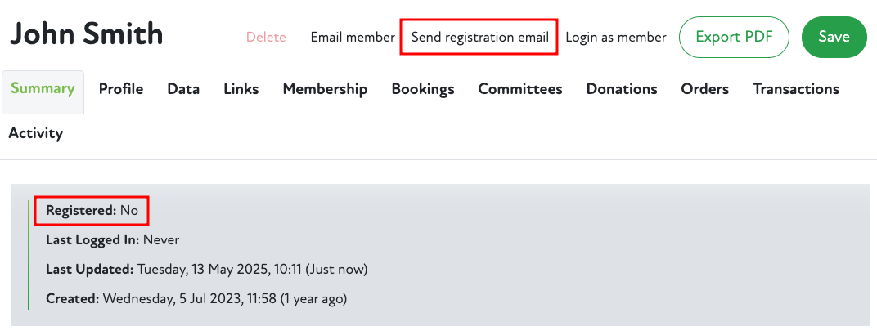This screenshot has height=335, width=877.
Task: View the Membership tab
Action: (325, 89)
